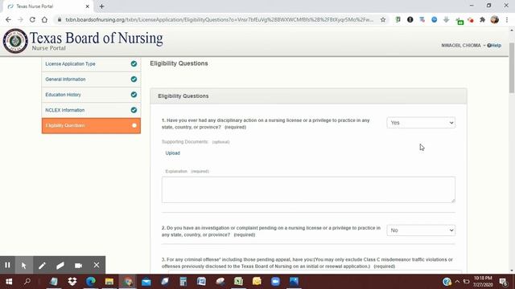
Task: Open the extensions puzzle icon
Action: tap(482, 19)
